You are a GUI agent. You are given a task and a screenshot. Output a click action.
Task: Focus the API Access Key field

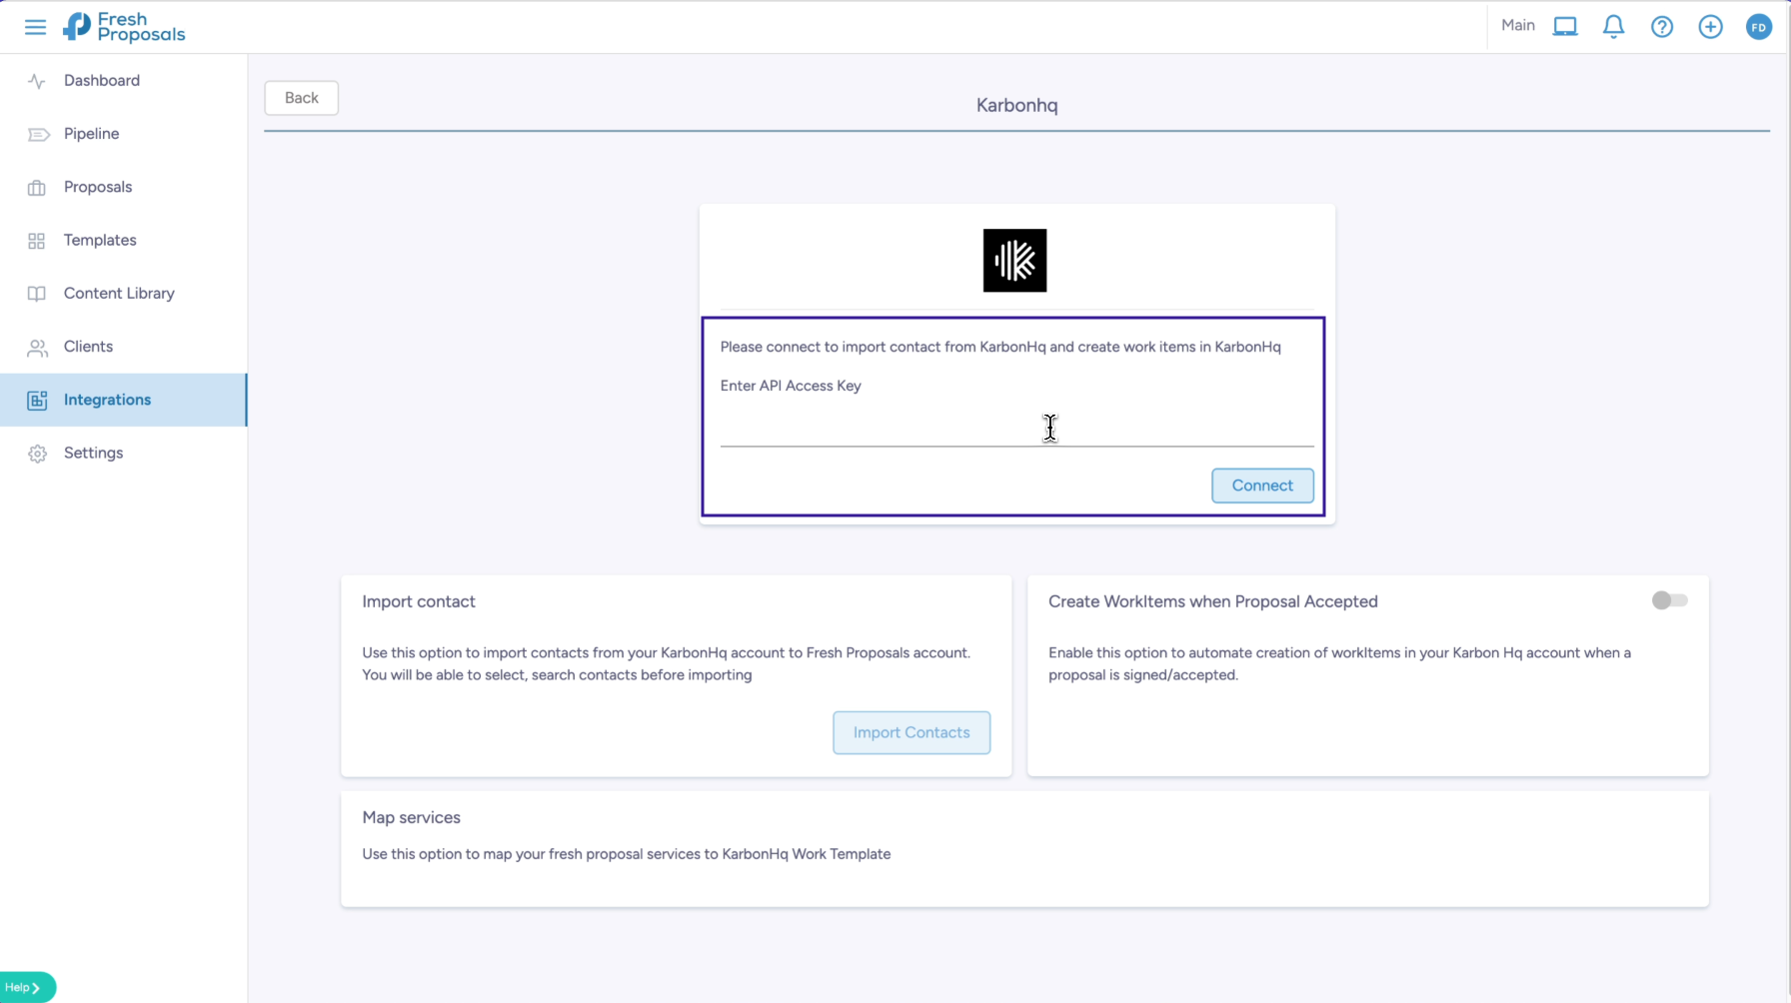(1016, 428)
